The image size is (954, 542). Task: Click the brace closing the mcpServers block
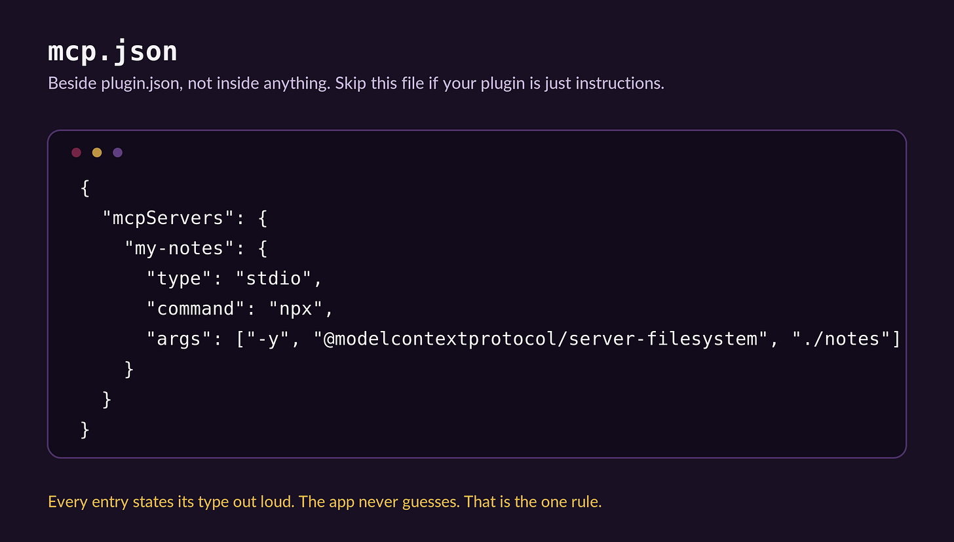[107, 399]
